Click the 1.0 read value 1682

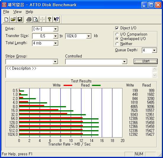coord(151,94)
